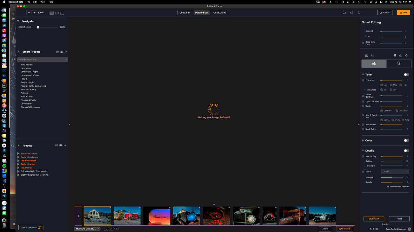Screen dimensions: 414x232
Task: Open the View menu
Action: 43,2
